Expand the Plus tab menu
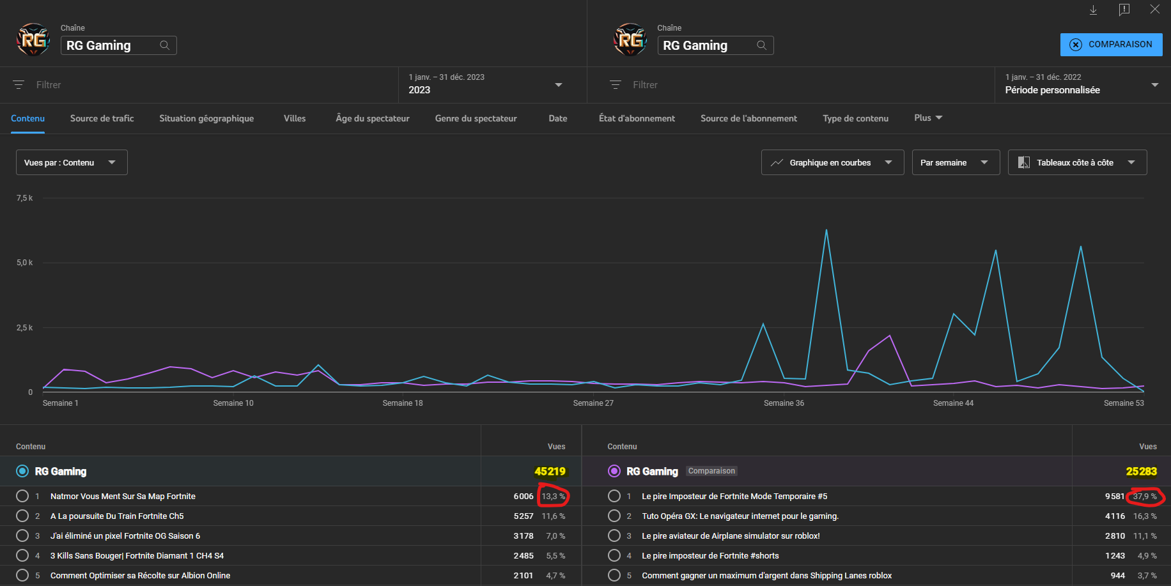This screenshot has width=1171, height=586. (928, 118)
